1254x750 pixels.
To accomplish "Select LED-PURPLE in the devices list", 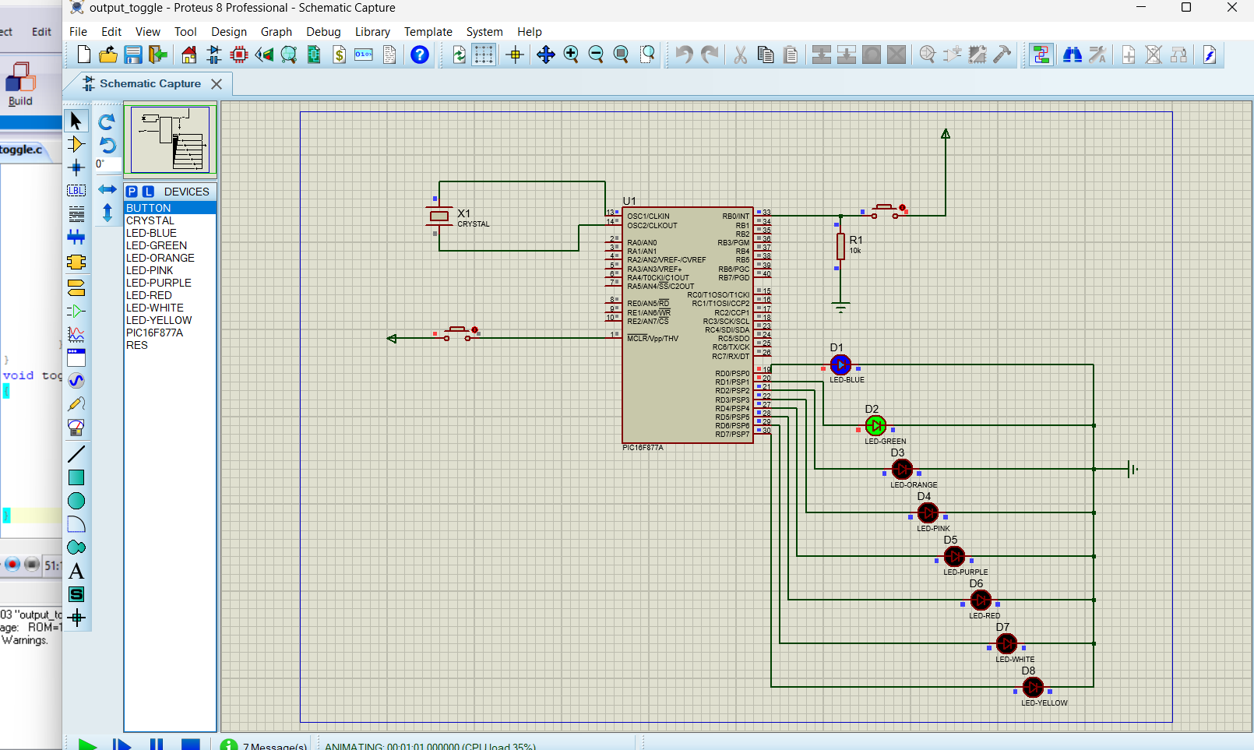I will [170, 283].
